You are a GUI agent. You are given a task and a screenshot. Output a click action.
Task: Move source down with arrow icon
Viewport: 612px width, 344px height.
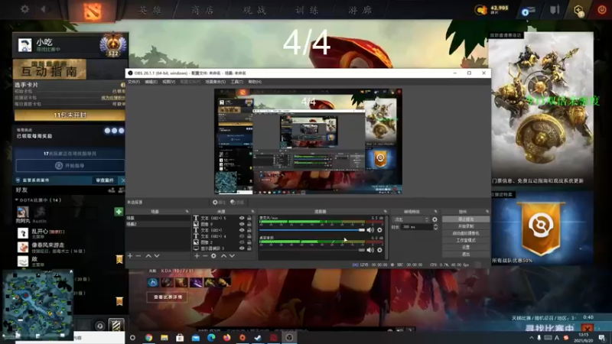233,256
